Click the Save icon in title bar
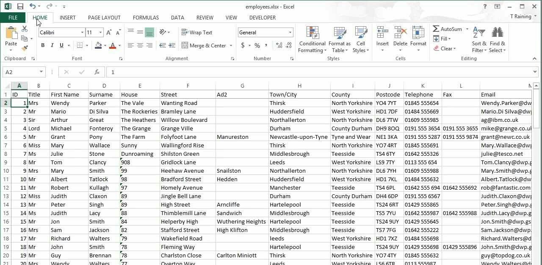 click(20, 6)
